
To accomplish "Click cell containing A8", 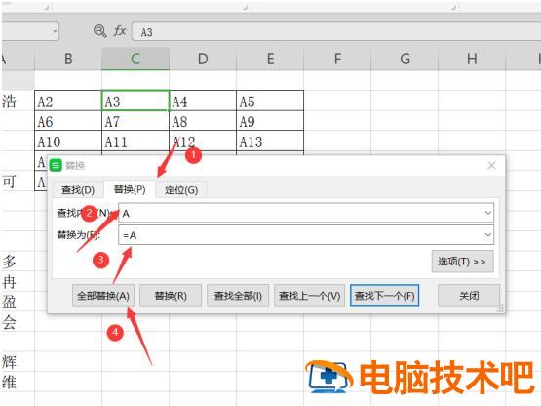I will tap(203, 121).
